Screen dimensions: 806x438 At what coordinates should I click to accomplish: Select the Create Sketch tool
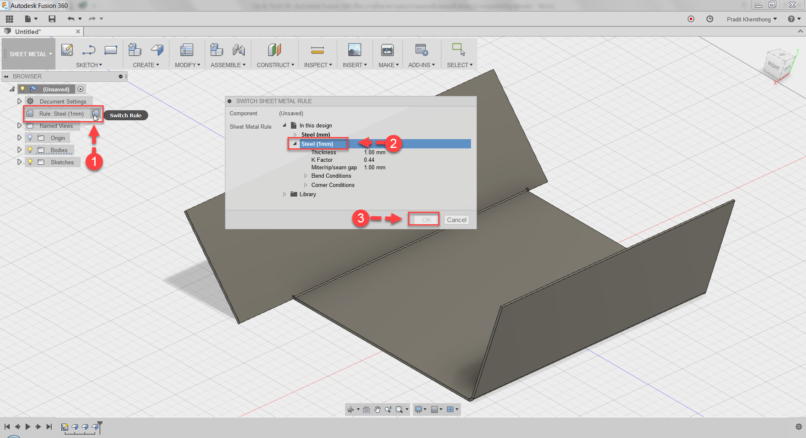click(67, 49)
